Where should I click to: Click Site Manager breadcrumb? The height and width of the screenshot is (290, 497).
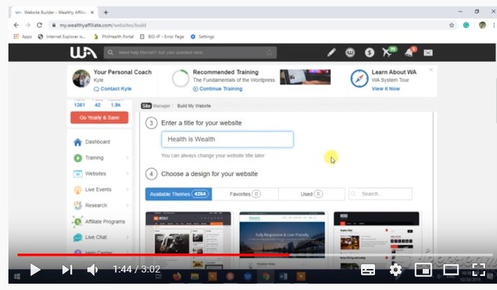[x=156, y=106]
